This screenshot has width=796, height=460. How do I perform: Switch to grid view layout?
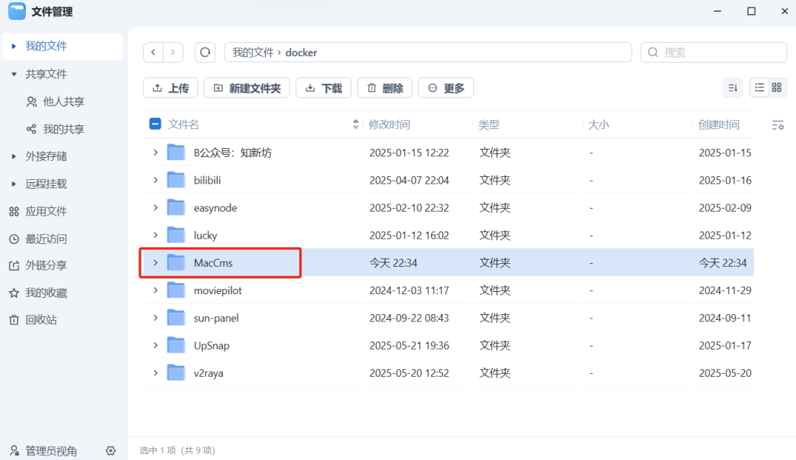778,87
